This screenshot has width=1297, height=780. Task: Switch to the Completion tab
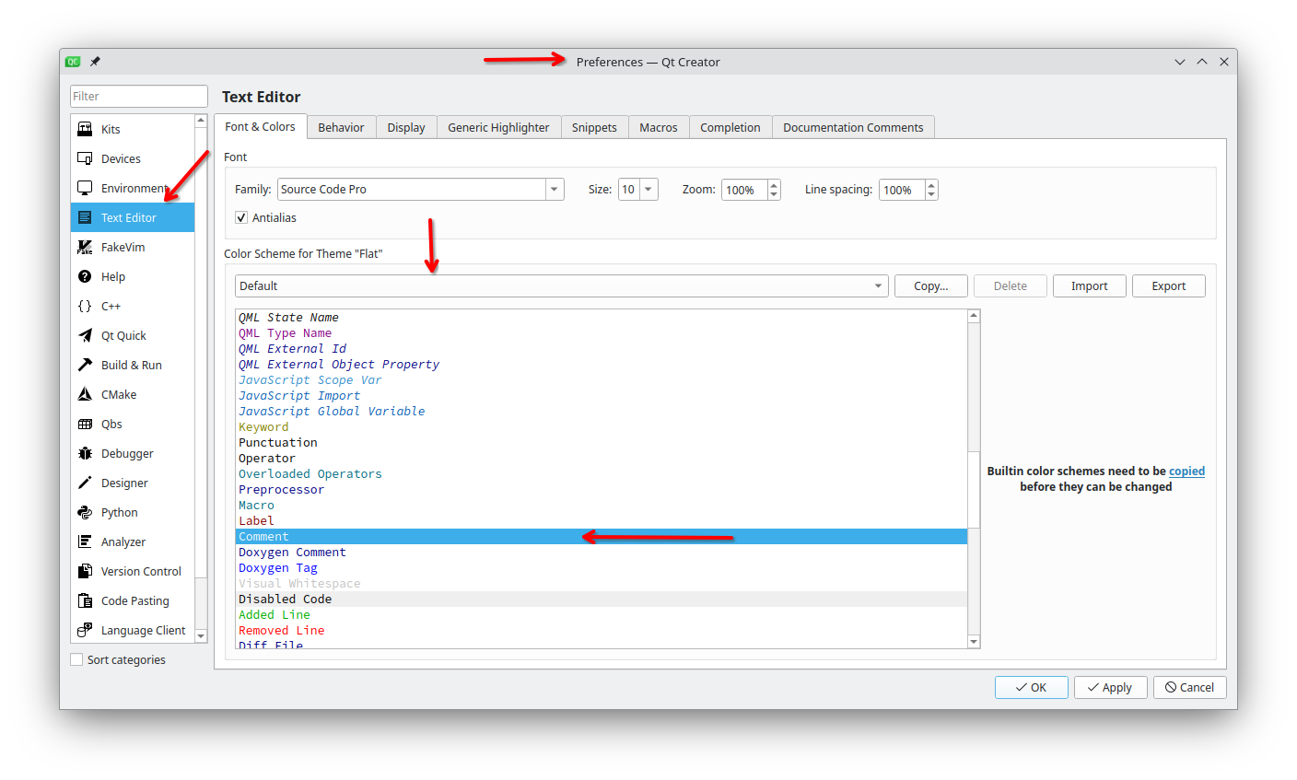[x=730, y=127]
